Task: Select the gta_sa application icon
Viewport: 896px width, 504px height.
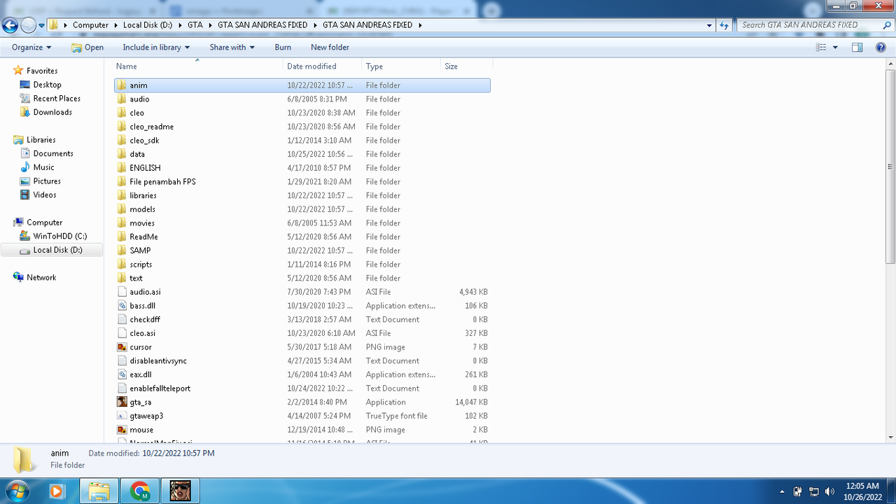Action: pos(122,402)
